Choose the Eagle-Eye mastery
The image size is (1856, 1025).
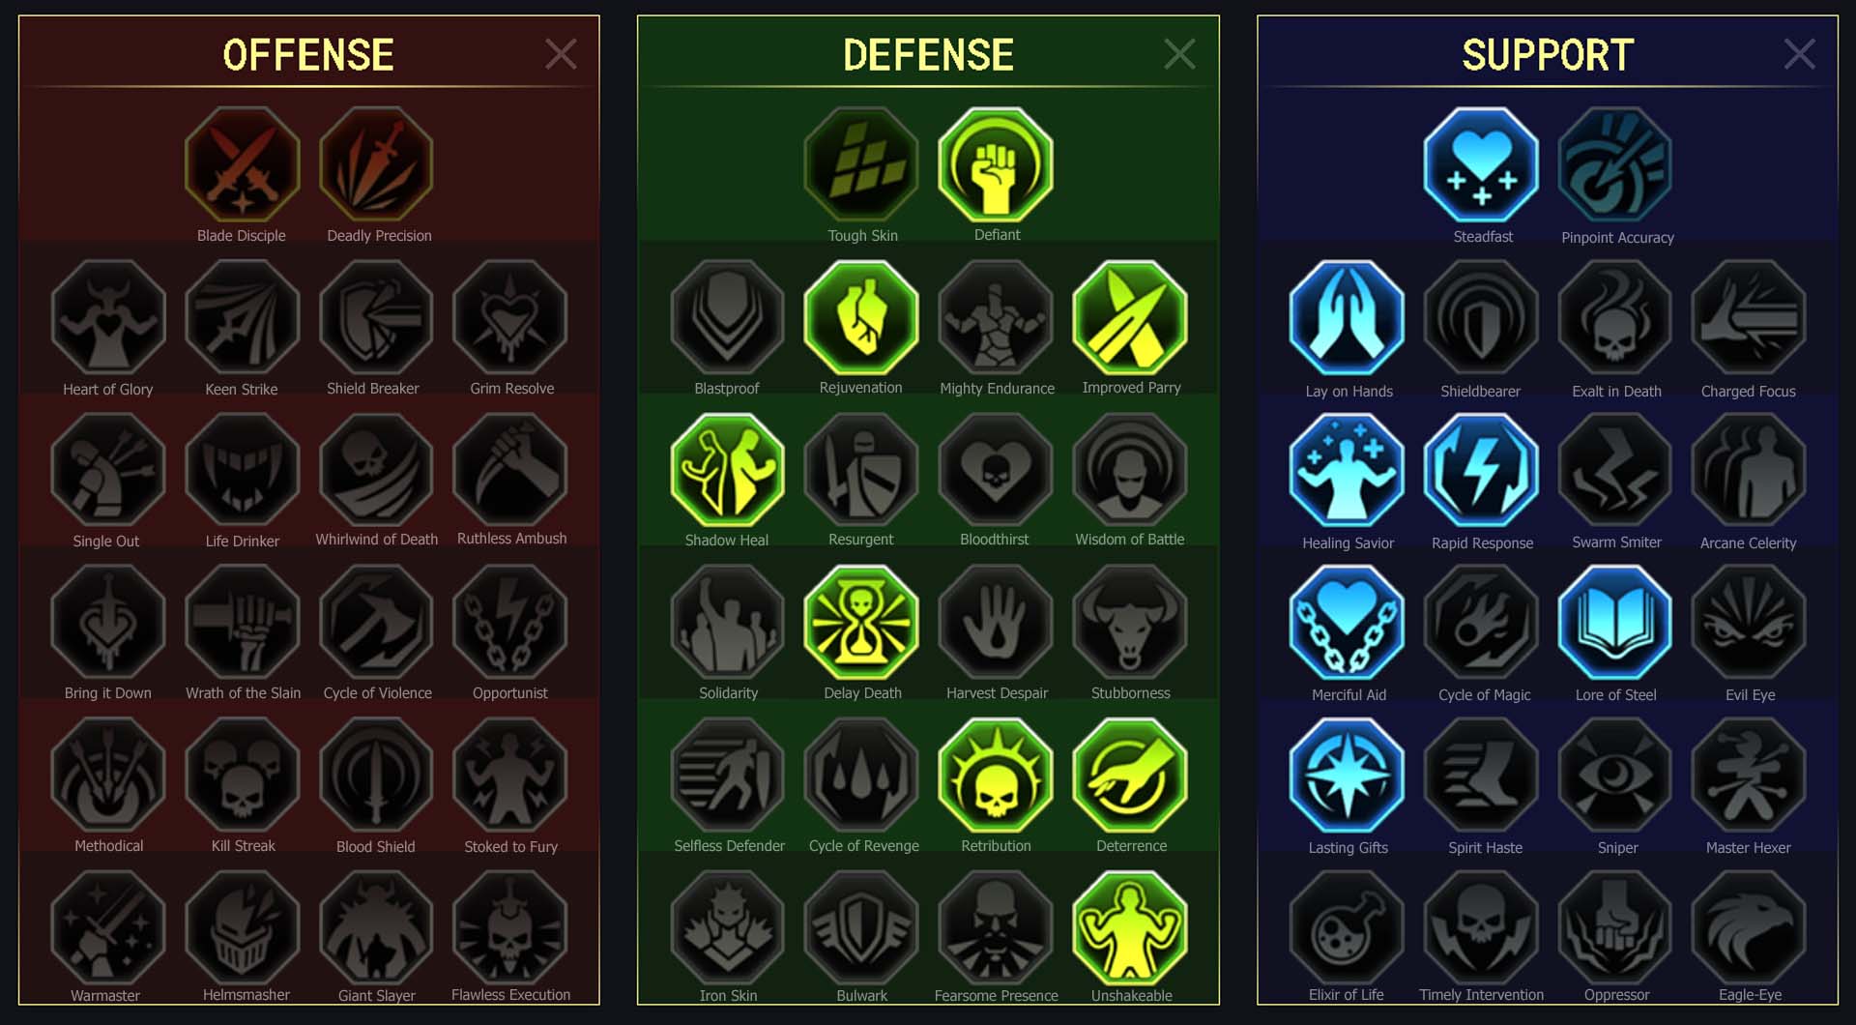click(1749, 927)
